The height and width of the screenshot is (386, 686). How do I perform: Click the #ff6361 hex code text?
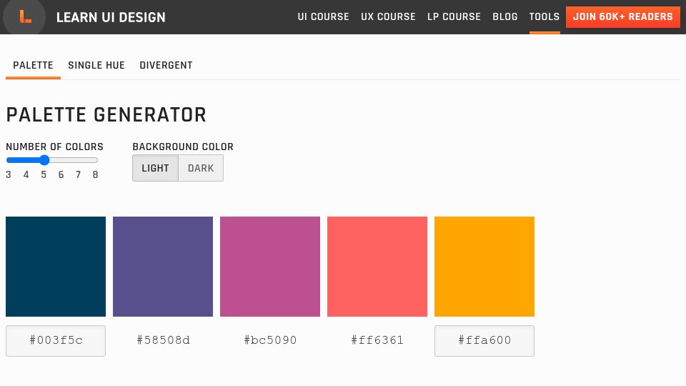click(x=377, y=340)
